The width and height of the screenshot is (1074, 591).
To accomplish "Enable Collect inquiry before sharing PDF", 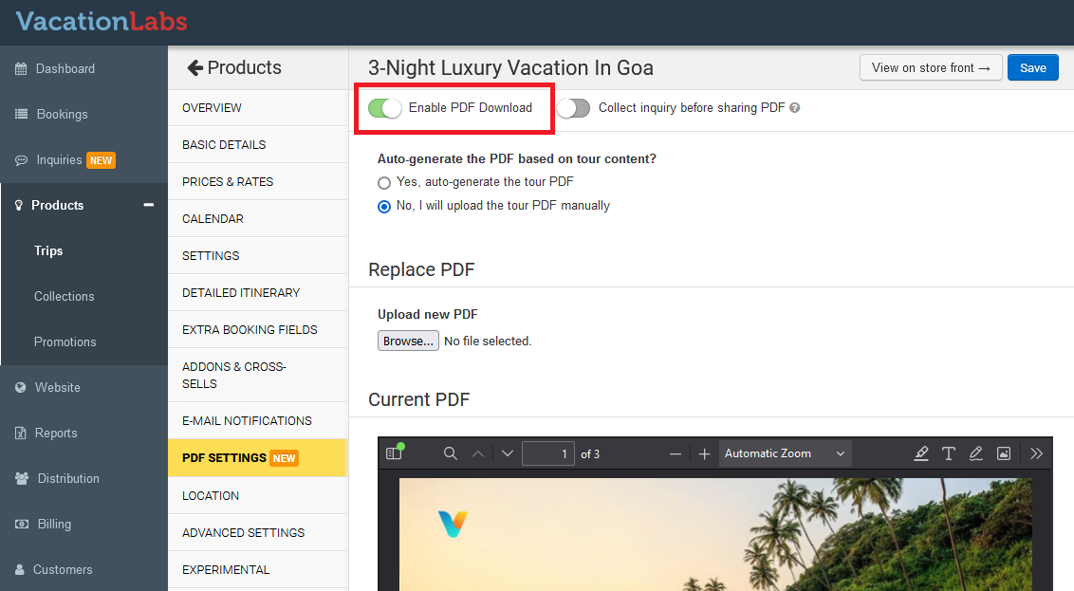I will [x=573, y=108].
